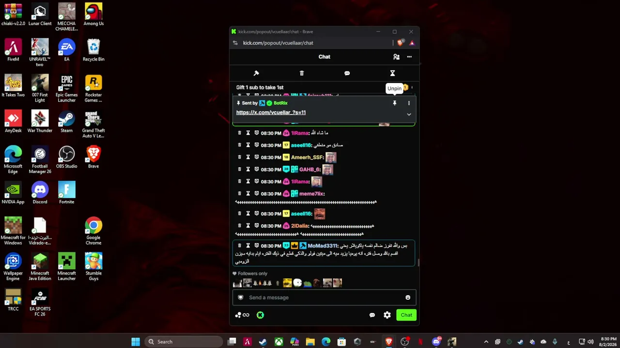
Task: Ban user on 1lRama text message
Action: 257,133
